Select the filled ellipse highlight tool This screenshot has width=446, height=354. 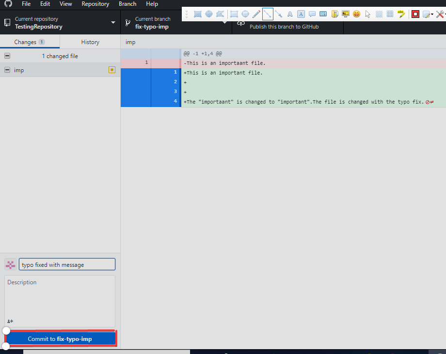coord(209,14)
